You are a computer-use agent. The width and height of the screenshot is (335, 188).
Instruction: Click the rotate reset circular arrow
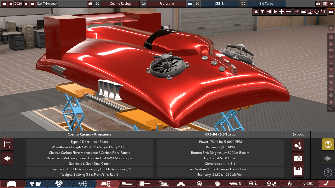coord(323,11)
